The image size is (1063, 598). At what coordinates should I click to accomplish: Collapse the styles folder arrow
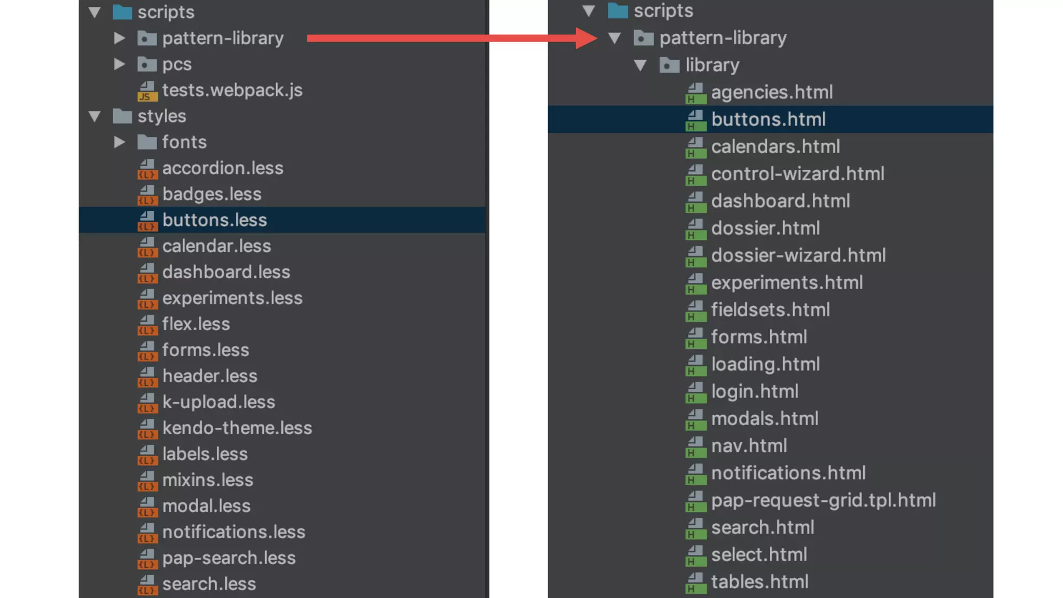coord(94,116)
